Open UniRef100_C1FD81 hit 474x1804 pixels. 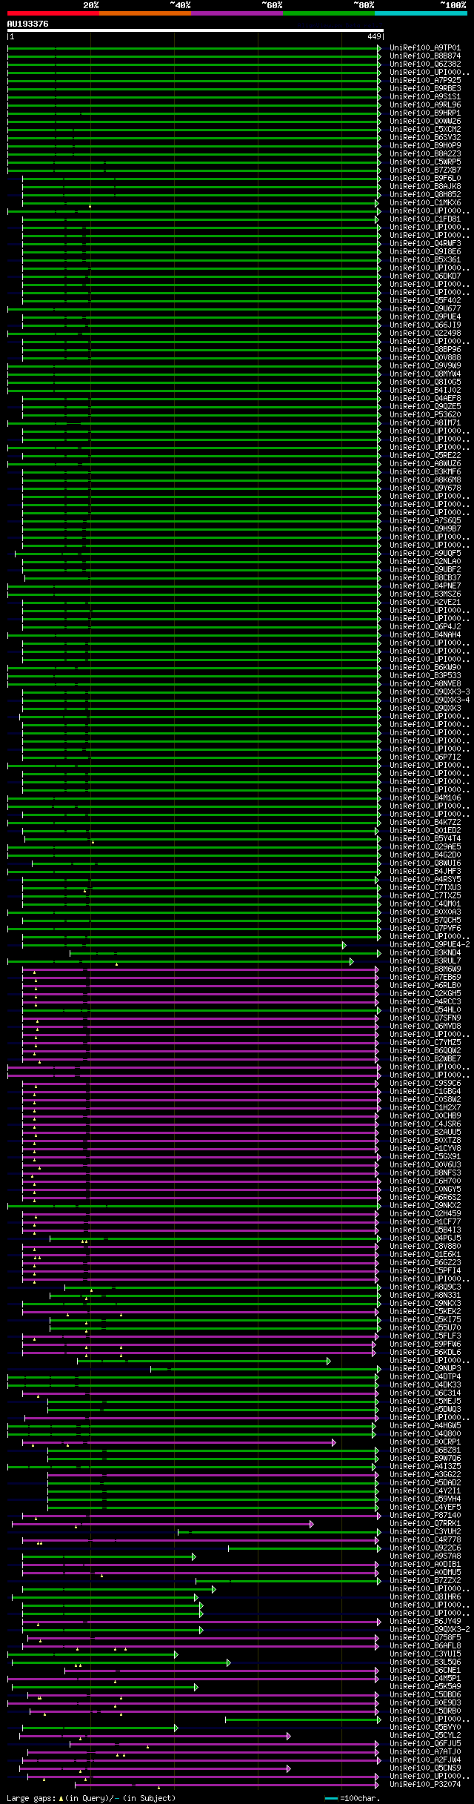tap(425, 219)
